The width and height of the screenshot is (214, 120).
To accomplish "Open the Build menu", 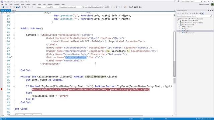I will click(x=22, y=4).
